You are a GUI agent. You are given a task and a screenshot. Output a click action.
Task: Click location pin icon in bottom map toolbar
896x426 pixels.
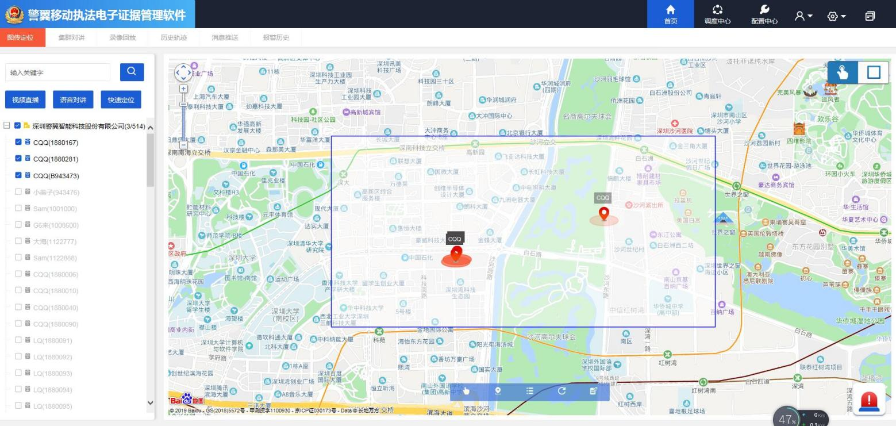(498, 391)
